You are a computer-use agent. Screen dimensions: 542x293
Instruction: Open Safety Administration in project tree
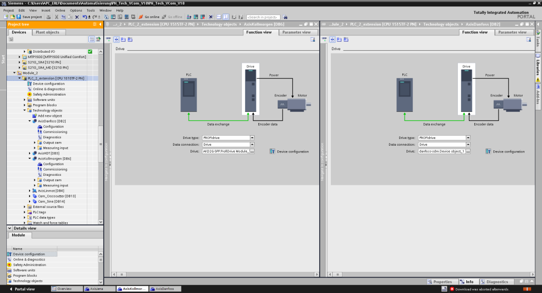pos(49,94)
